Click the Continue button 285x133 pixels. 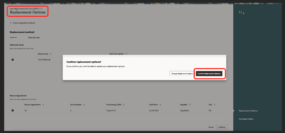(x=222, y=127)
